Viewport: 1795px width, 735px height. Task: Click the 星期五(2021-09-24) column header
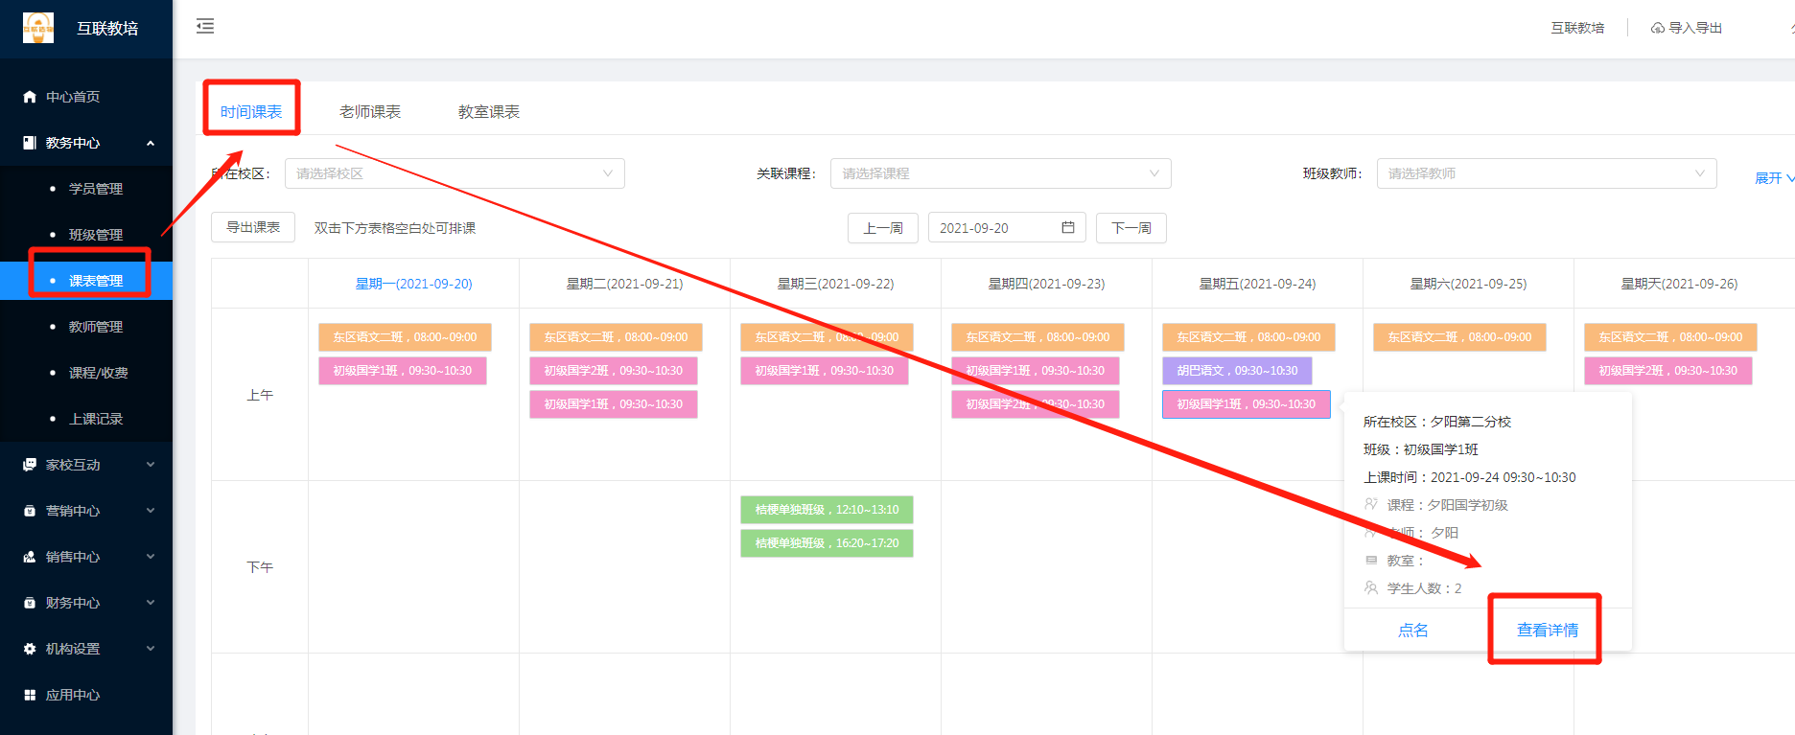[1258, 284]
